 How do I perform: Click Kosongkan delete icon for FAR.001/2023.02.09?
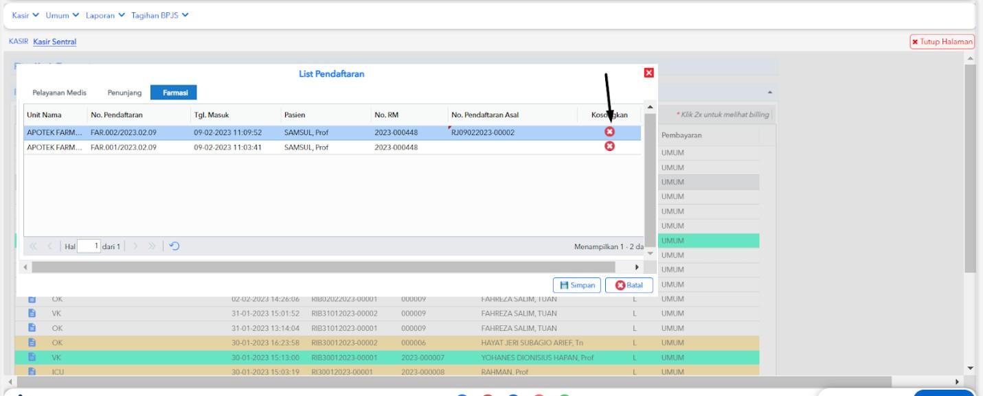tap(609, 145)
